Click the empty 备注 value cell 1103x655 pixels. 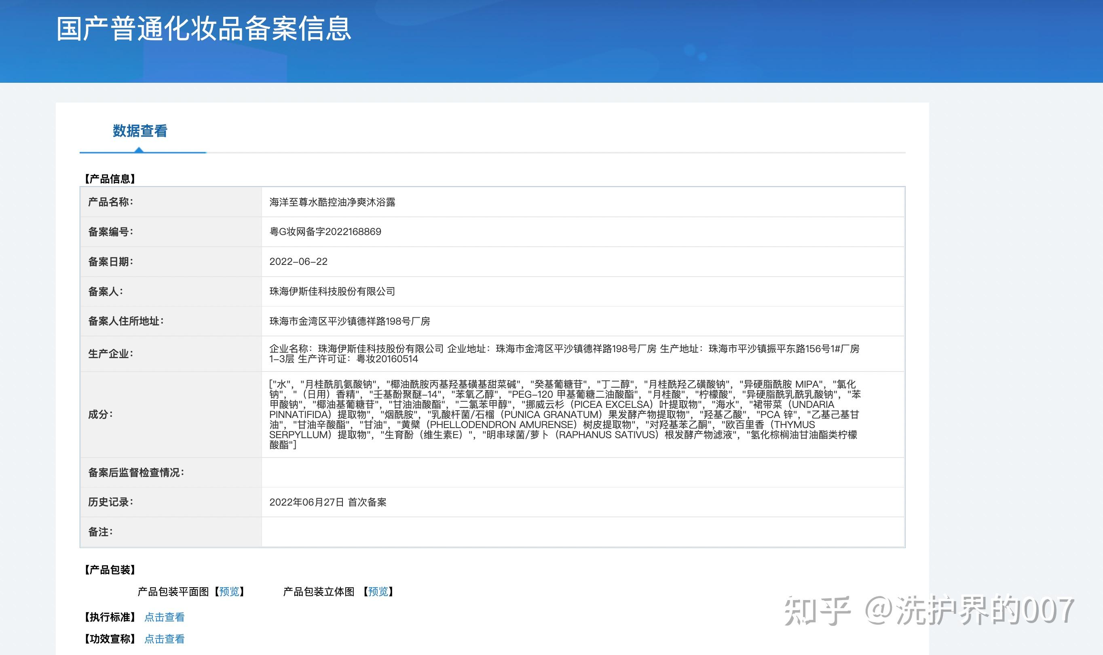coord(583,532)
